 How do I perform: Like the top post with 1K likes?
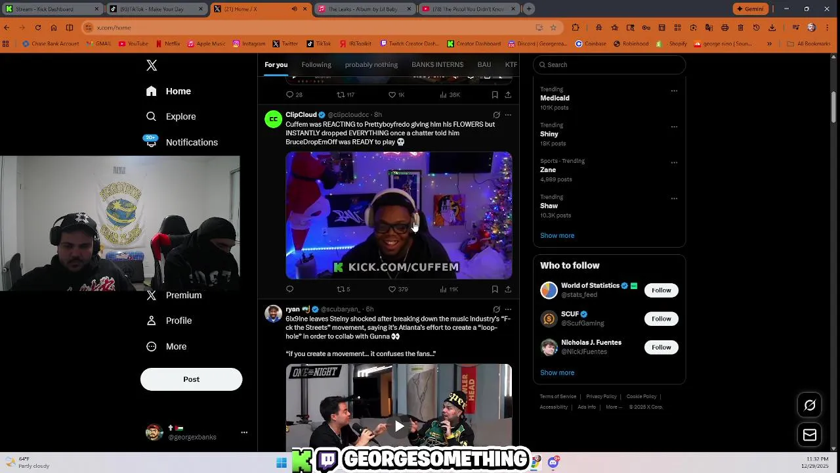point(396,95)
